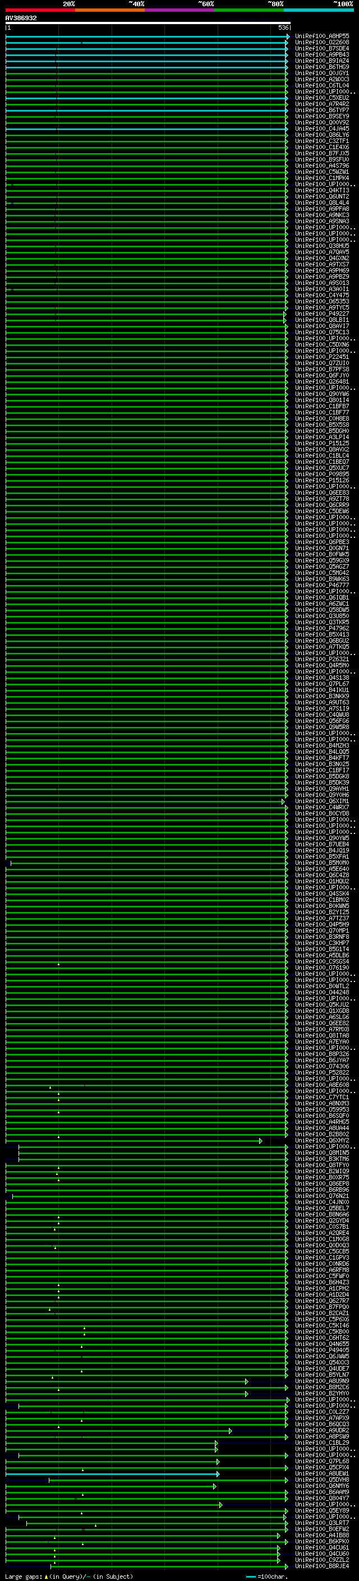The height and width of the screenshot is (1581, 359).
Task: Click the alignment bar end arrow for UniRef100_Q8LBI1
Action: [x=285, y=320]
